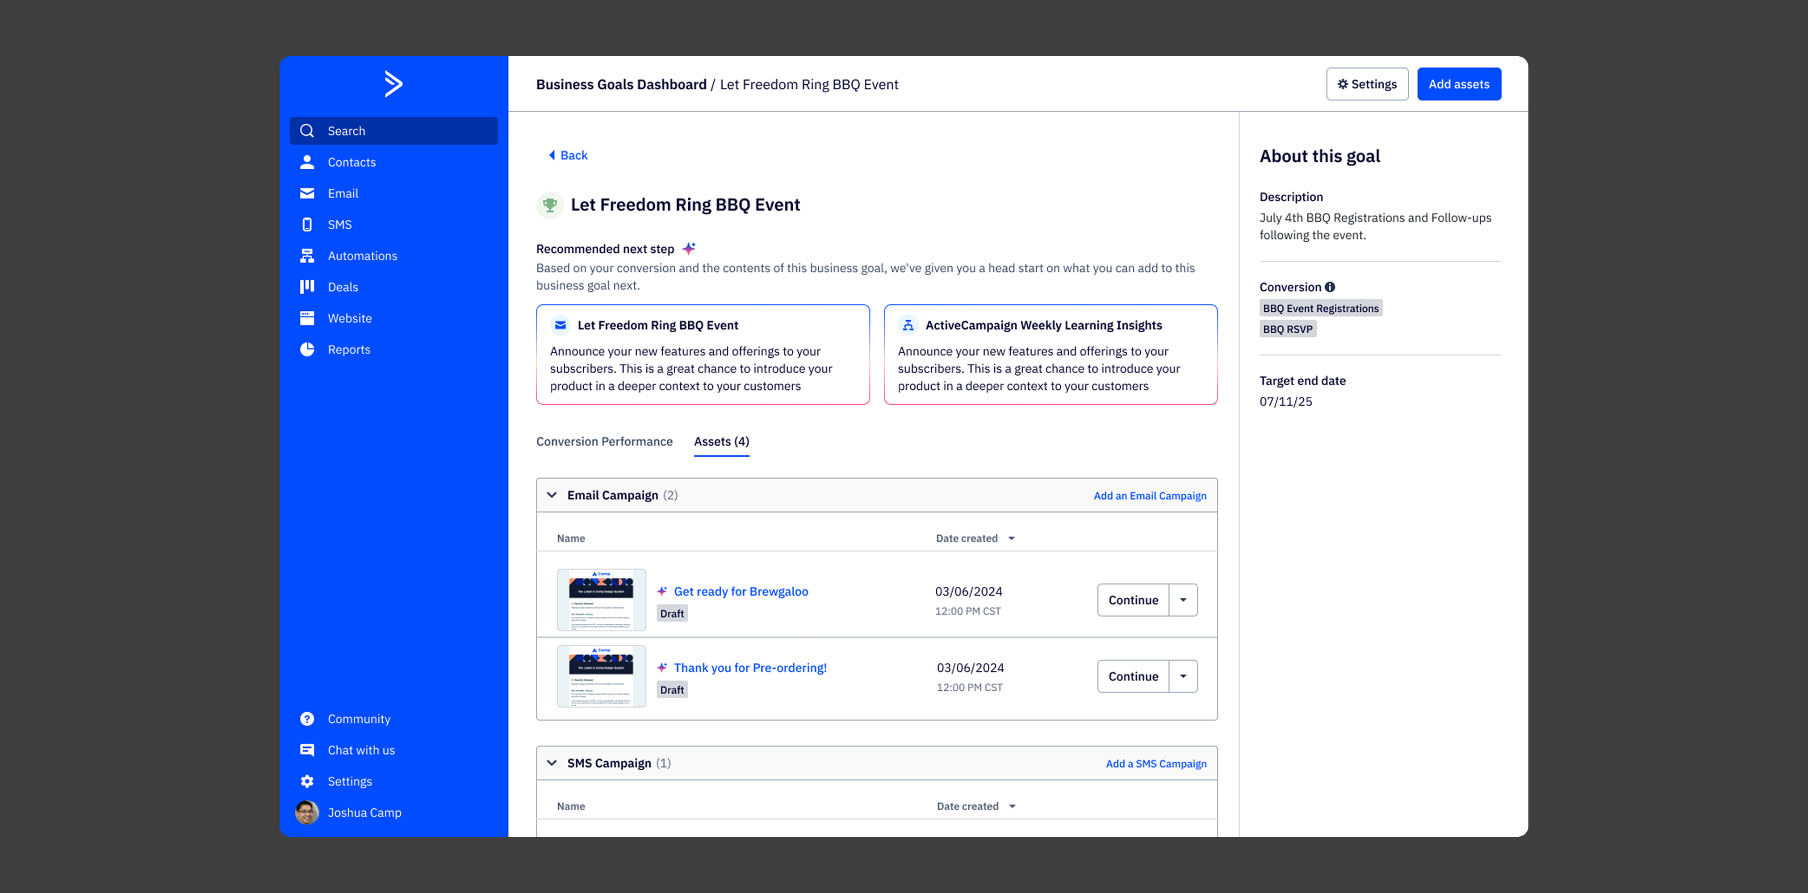The width and height of the screenshot is (1808, 893).
Task: Click the ActiveCampaign logo icon
Action: pos(393,83)
